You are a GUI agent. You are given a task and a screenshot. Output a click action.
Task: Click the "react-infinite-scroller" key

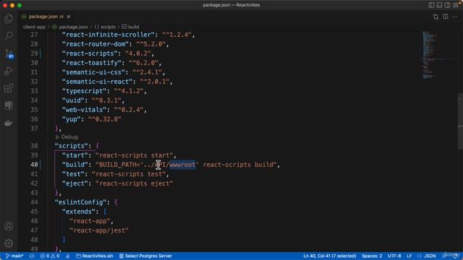[109, 35]
